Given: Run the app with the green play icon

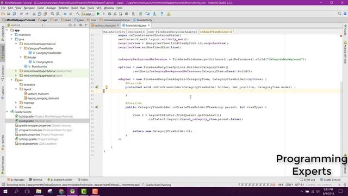Looking at the screenshot, I should pyautogui.click(x=98, y=14).
